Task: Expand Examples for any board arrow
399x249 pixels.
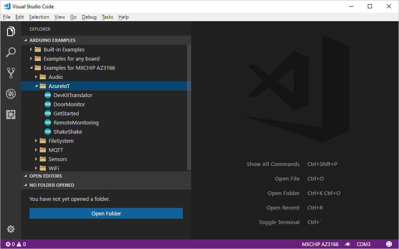Action: point(31,59)
